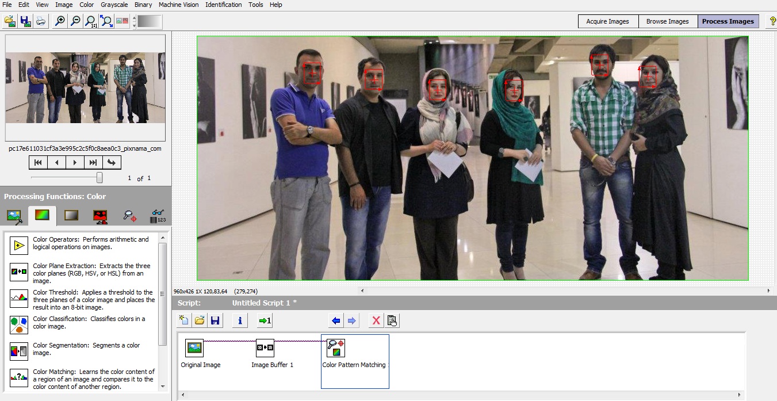The image size is (777, 401).
Task: Click the pc17e611031cf3a3e995c2c5f0c8aea0c3_pixnama_com filename
Action: coord(85,148)
